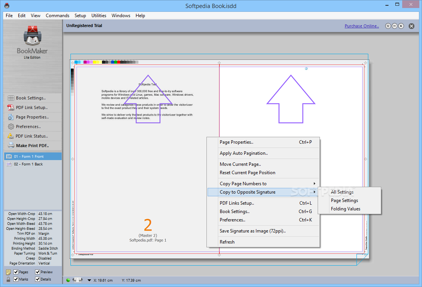
Task: Click the cyan swatch in color bar
Action: [76, 62]
